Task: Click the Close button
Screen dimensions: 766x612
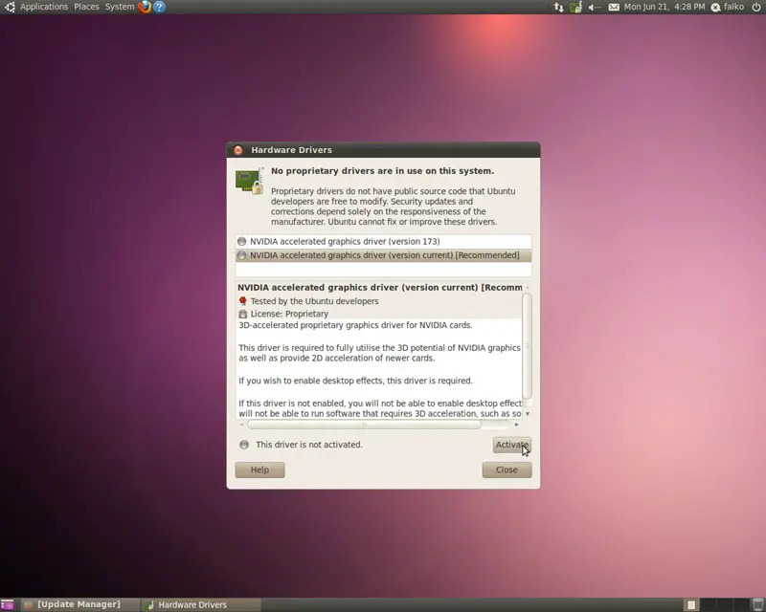Action: coord(507,470)
